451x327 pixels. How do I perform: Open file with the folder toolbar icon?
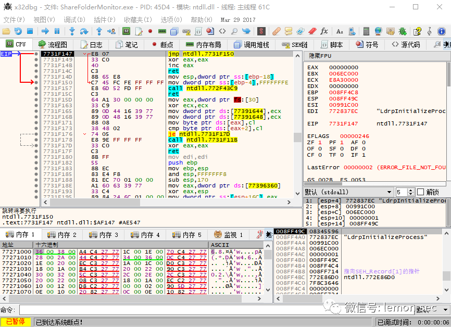pos(6,31)
